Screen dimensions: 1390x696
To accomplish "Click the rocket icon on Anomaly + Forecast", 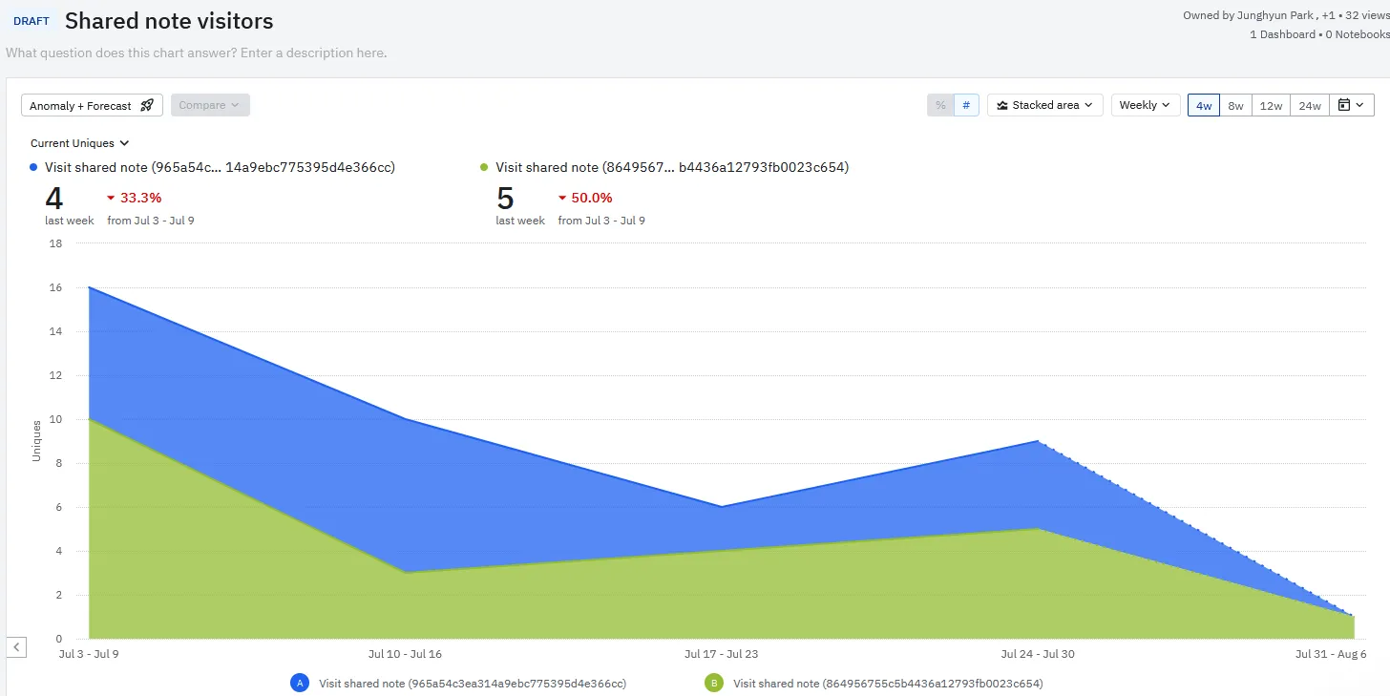I will click(x=147, y=105).
